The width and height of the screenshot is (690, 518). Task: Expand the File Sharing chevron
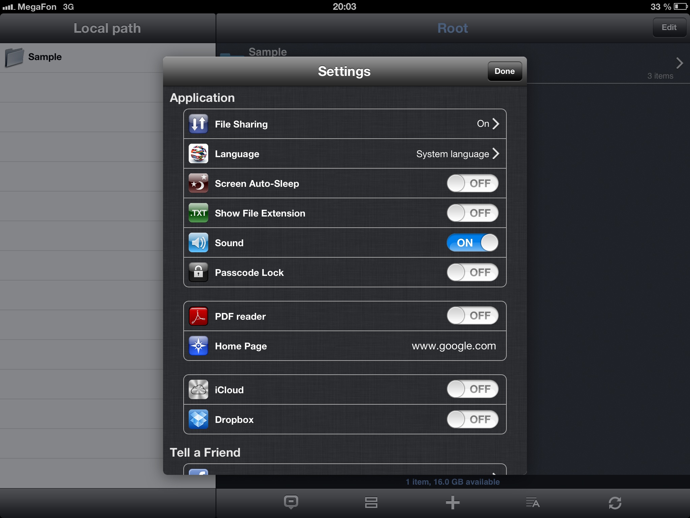[x=496, y=124]
